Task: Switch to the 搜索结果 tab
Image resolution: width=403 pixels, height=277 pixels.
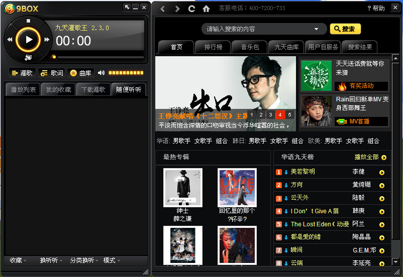Action: (x=360, y=47)
